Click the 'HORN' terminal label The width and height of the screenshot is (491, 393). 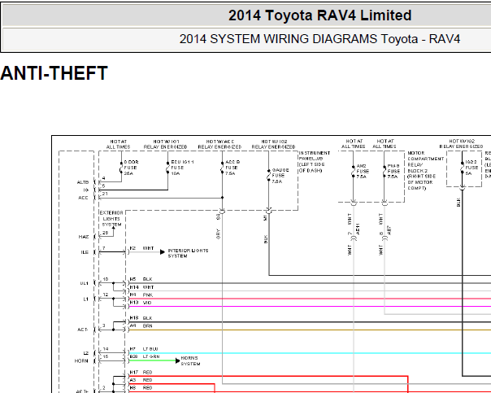(x=81, y=361)
